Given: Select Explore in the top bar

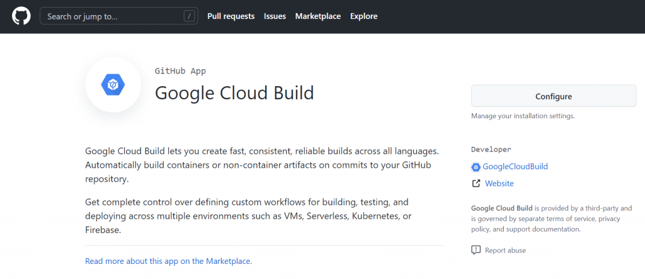Looking at the screenshot, I should [x=363, y=16].
